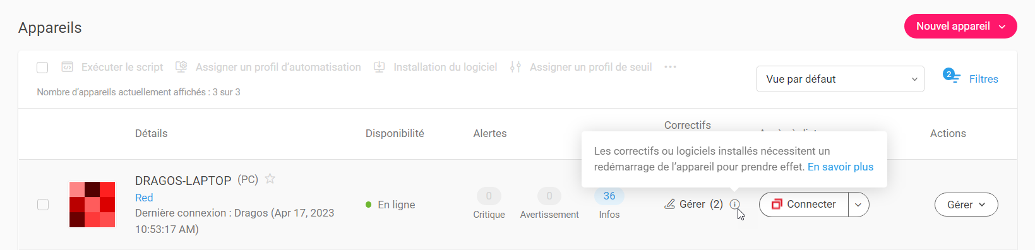1035x250 pixels.
Task: Click the Assigner un profil d'automatisation icon
Action: pyautogui.click(x=181, y=67)
